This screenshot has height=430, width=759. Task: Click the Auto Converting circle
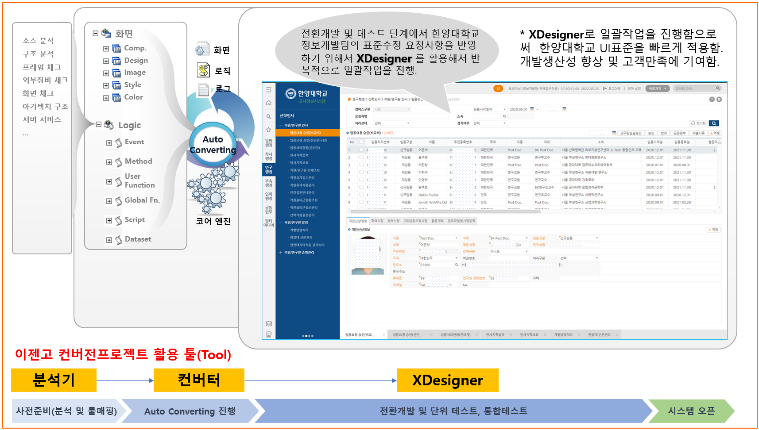[213, 145]
